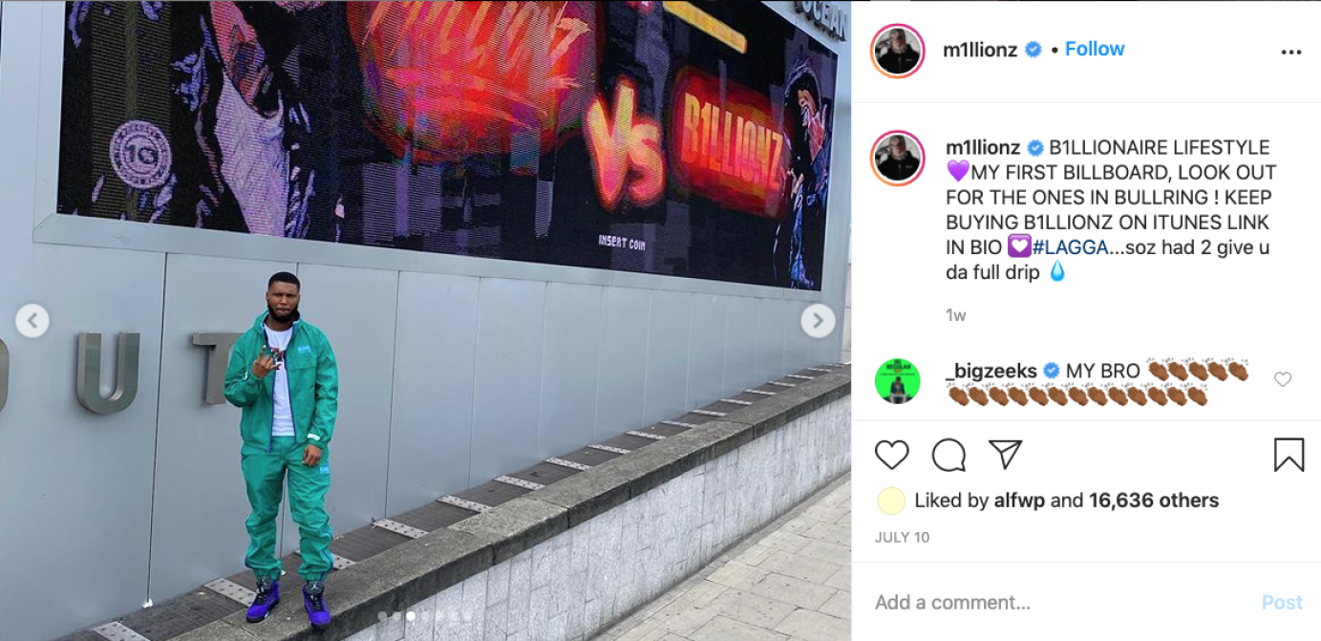Go to the next photo with the right arrow
Screen dimensions: 1321x641
point(818,320)
